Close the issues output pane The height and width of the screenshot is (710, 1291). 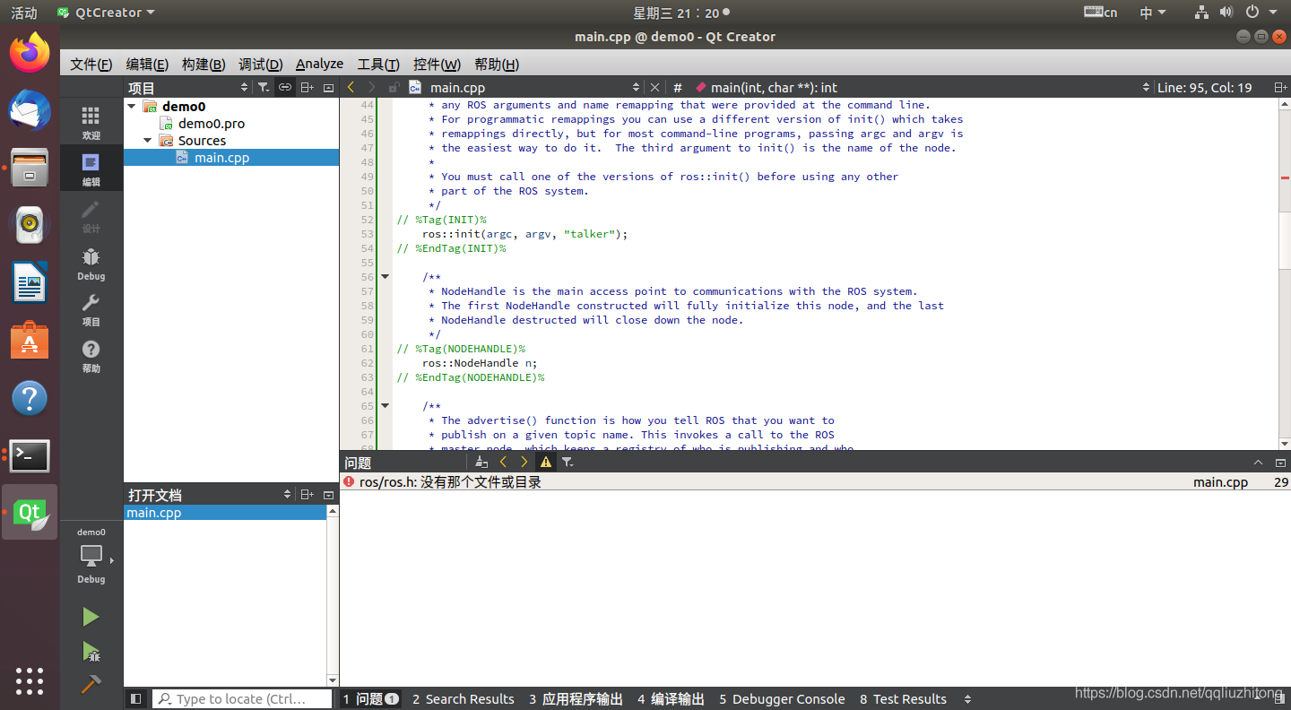[x=1281, y=463]
